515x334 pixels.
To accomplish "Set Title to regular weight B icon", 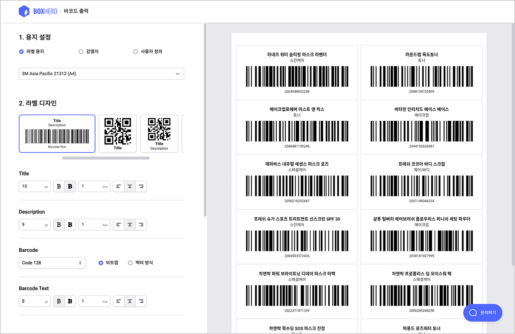I will [59, 186].
